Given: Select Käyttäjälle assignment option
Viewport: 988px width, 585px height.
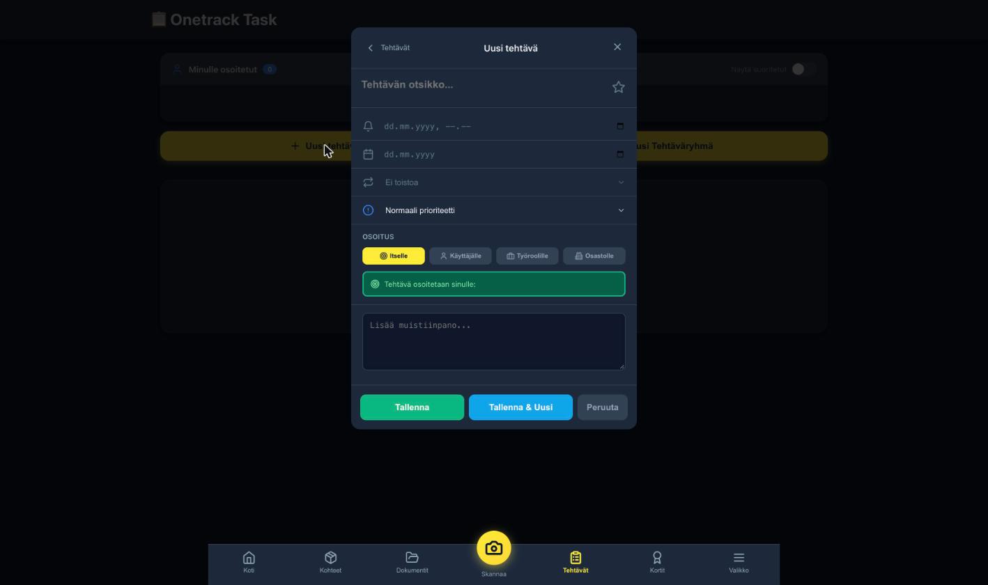Looking at the screenshot, I should click(461, 256).
